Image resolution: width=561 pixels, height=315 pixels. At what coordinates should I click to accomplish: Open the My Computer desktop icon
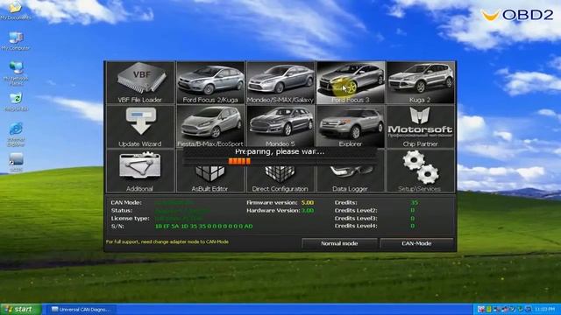tap(16, 41)
